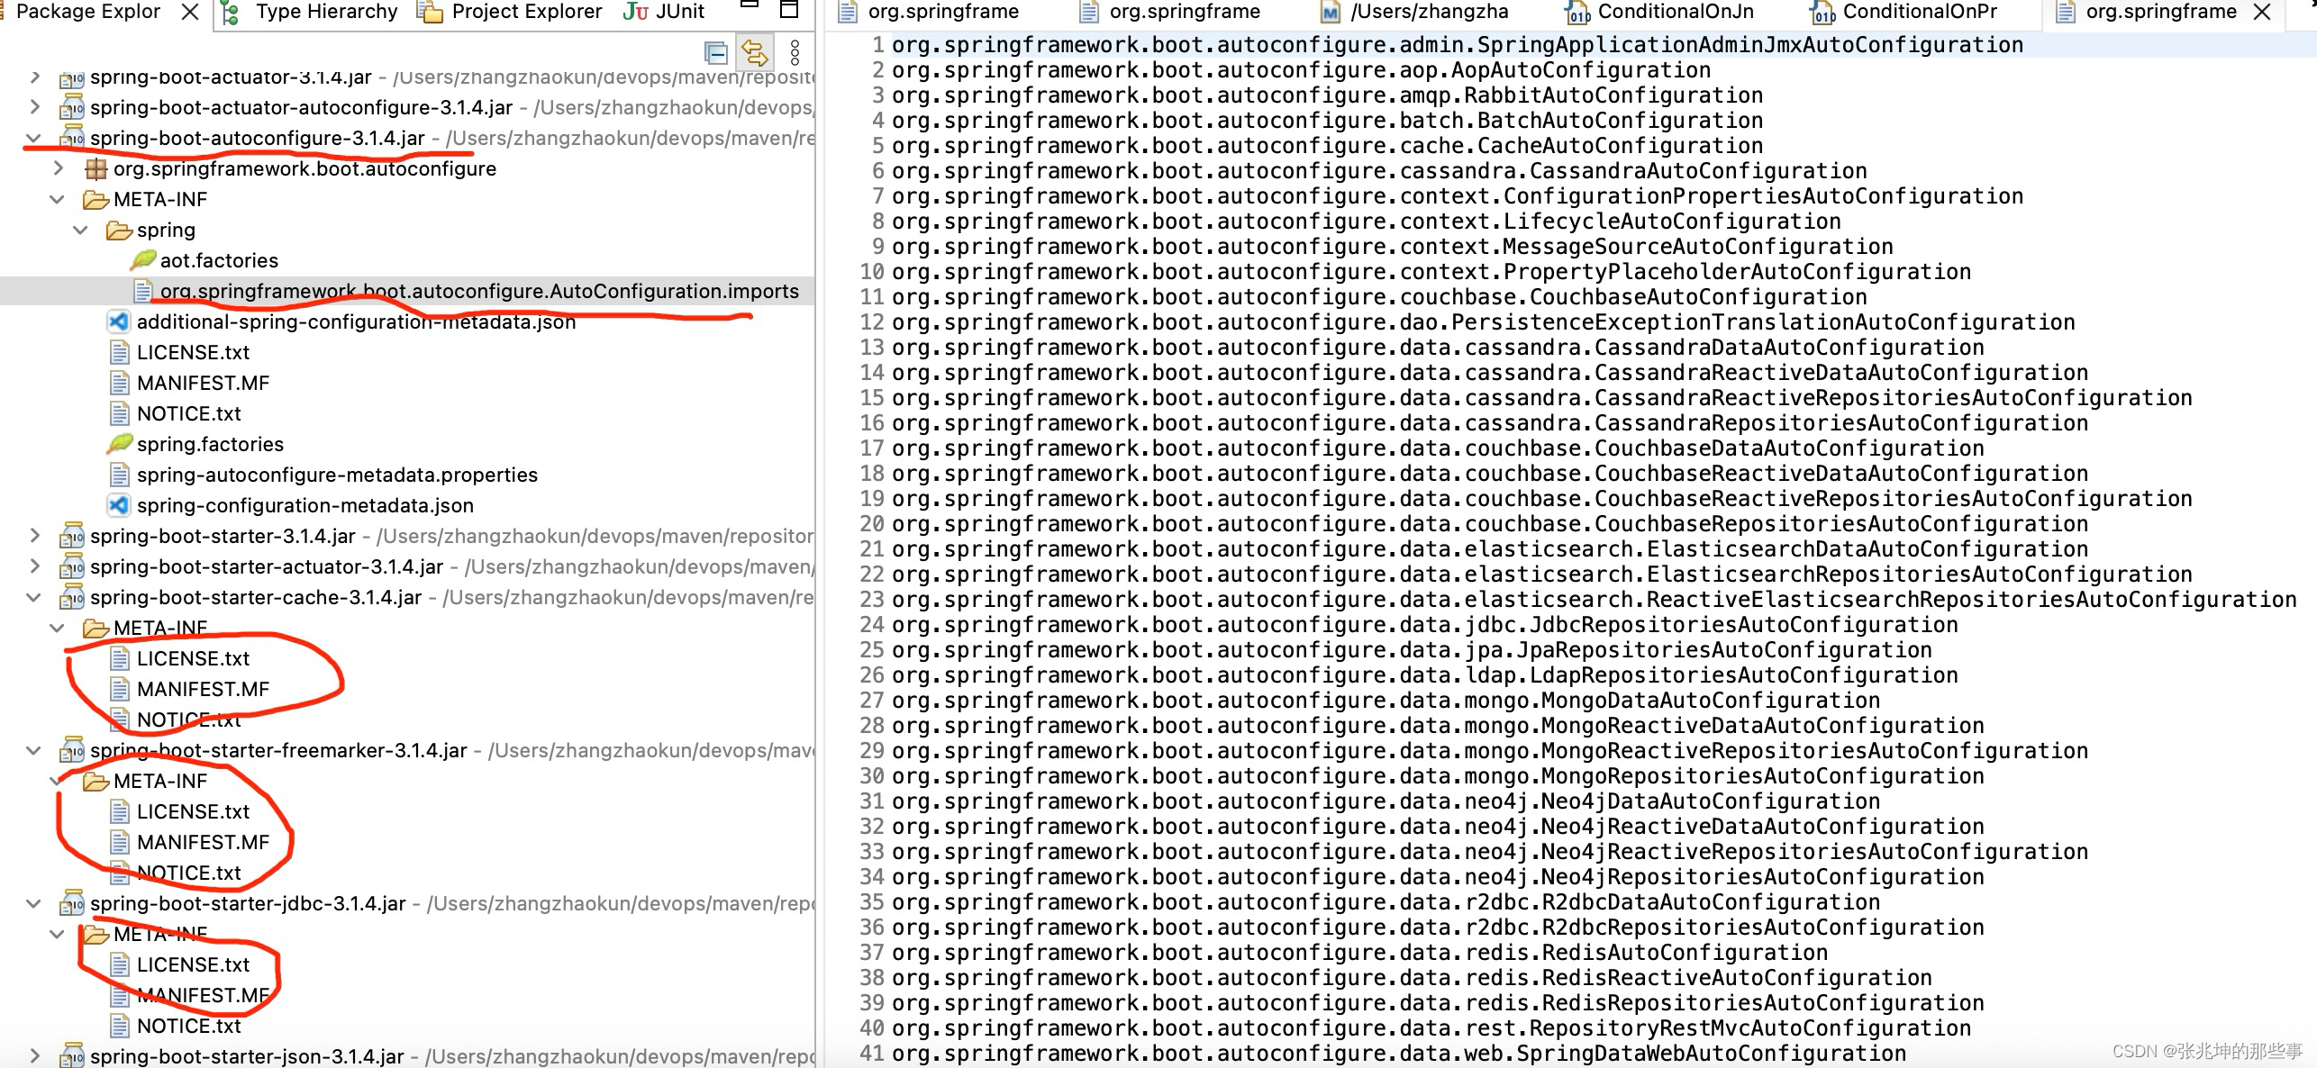The image size is (2317, 1068).
Task: Minimize the Package Explorer view
Action: [x=749, y=5]
